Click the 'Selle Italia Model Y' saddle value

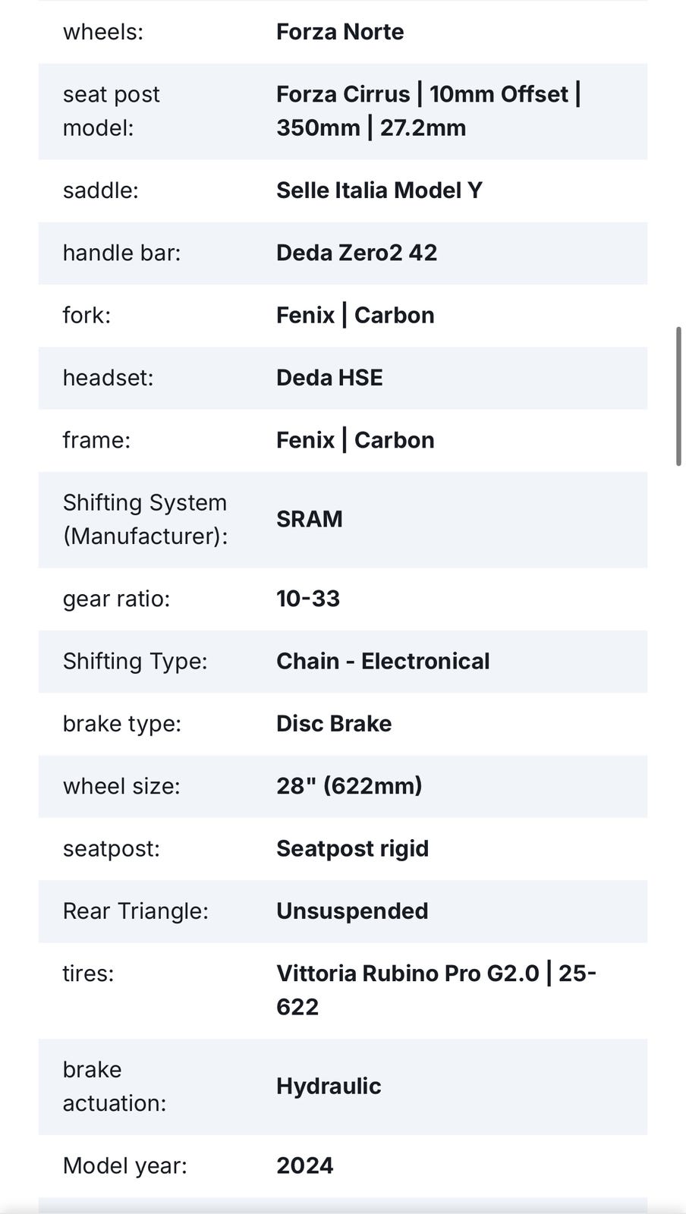click(379, 190)
